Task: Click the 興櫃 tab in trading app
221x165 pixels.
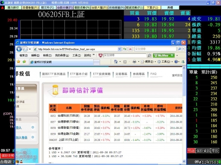Action: click(170, 8)
